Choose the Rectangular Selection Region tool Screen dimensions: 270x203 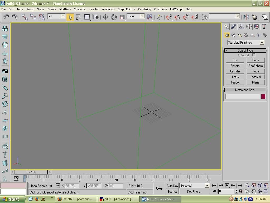87,17
